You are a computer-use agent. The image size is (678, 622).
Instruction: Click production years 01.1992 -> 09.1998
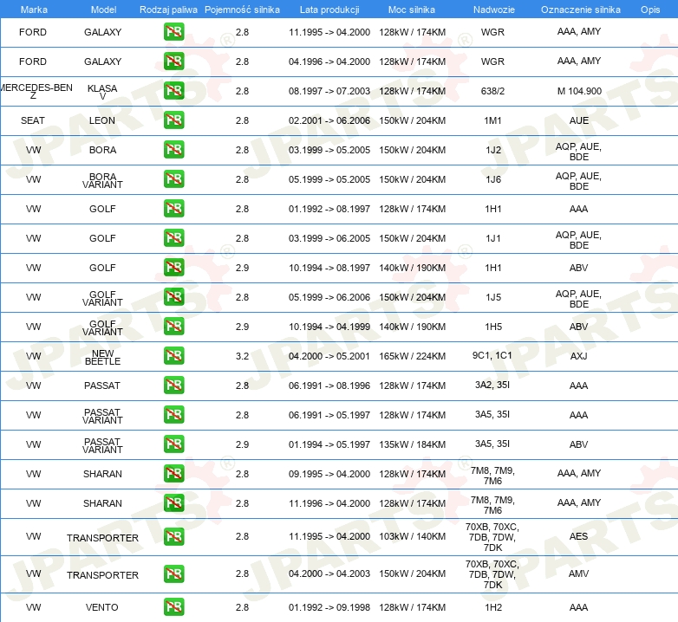[329, 607]
